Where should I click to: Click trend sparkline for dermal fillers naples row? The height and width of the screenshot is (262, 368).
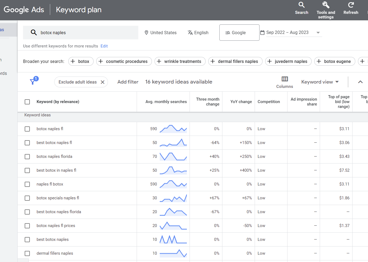(x=173, y=253)
